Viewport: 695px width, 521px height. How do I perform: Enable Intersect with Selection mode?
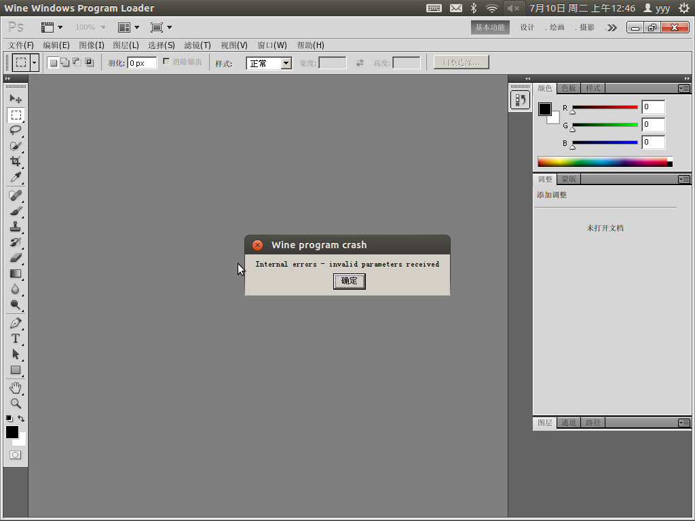89,62
